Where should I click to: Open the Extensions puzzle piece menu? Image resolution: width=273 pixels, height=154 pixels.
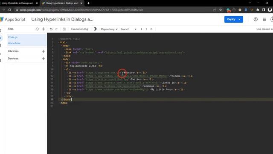[258, 10]
